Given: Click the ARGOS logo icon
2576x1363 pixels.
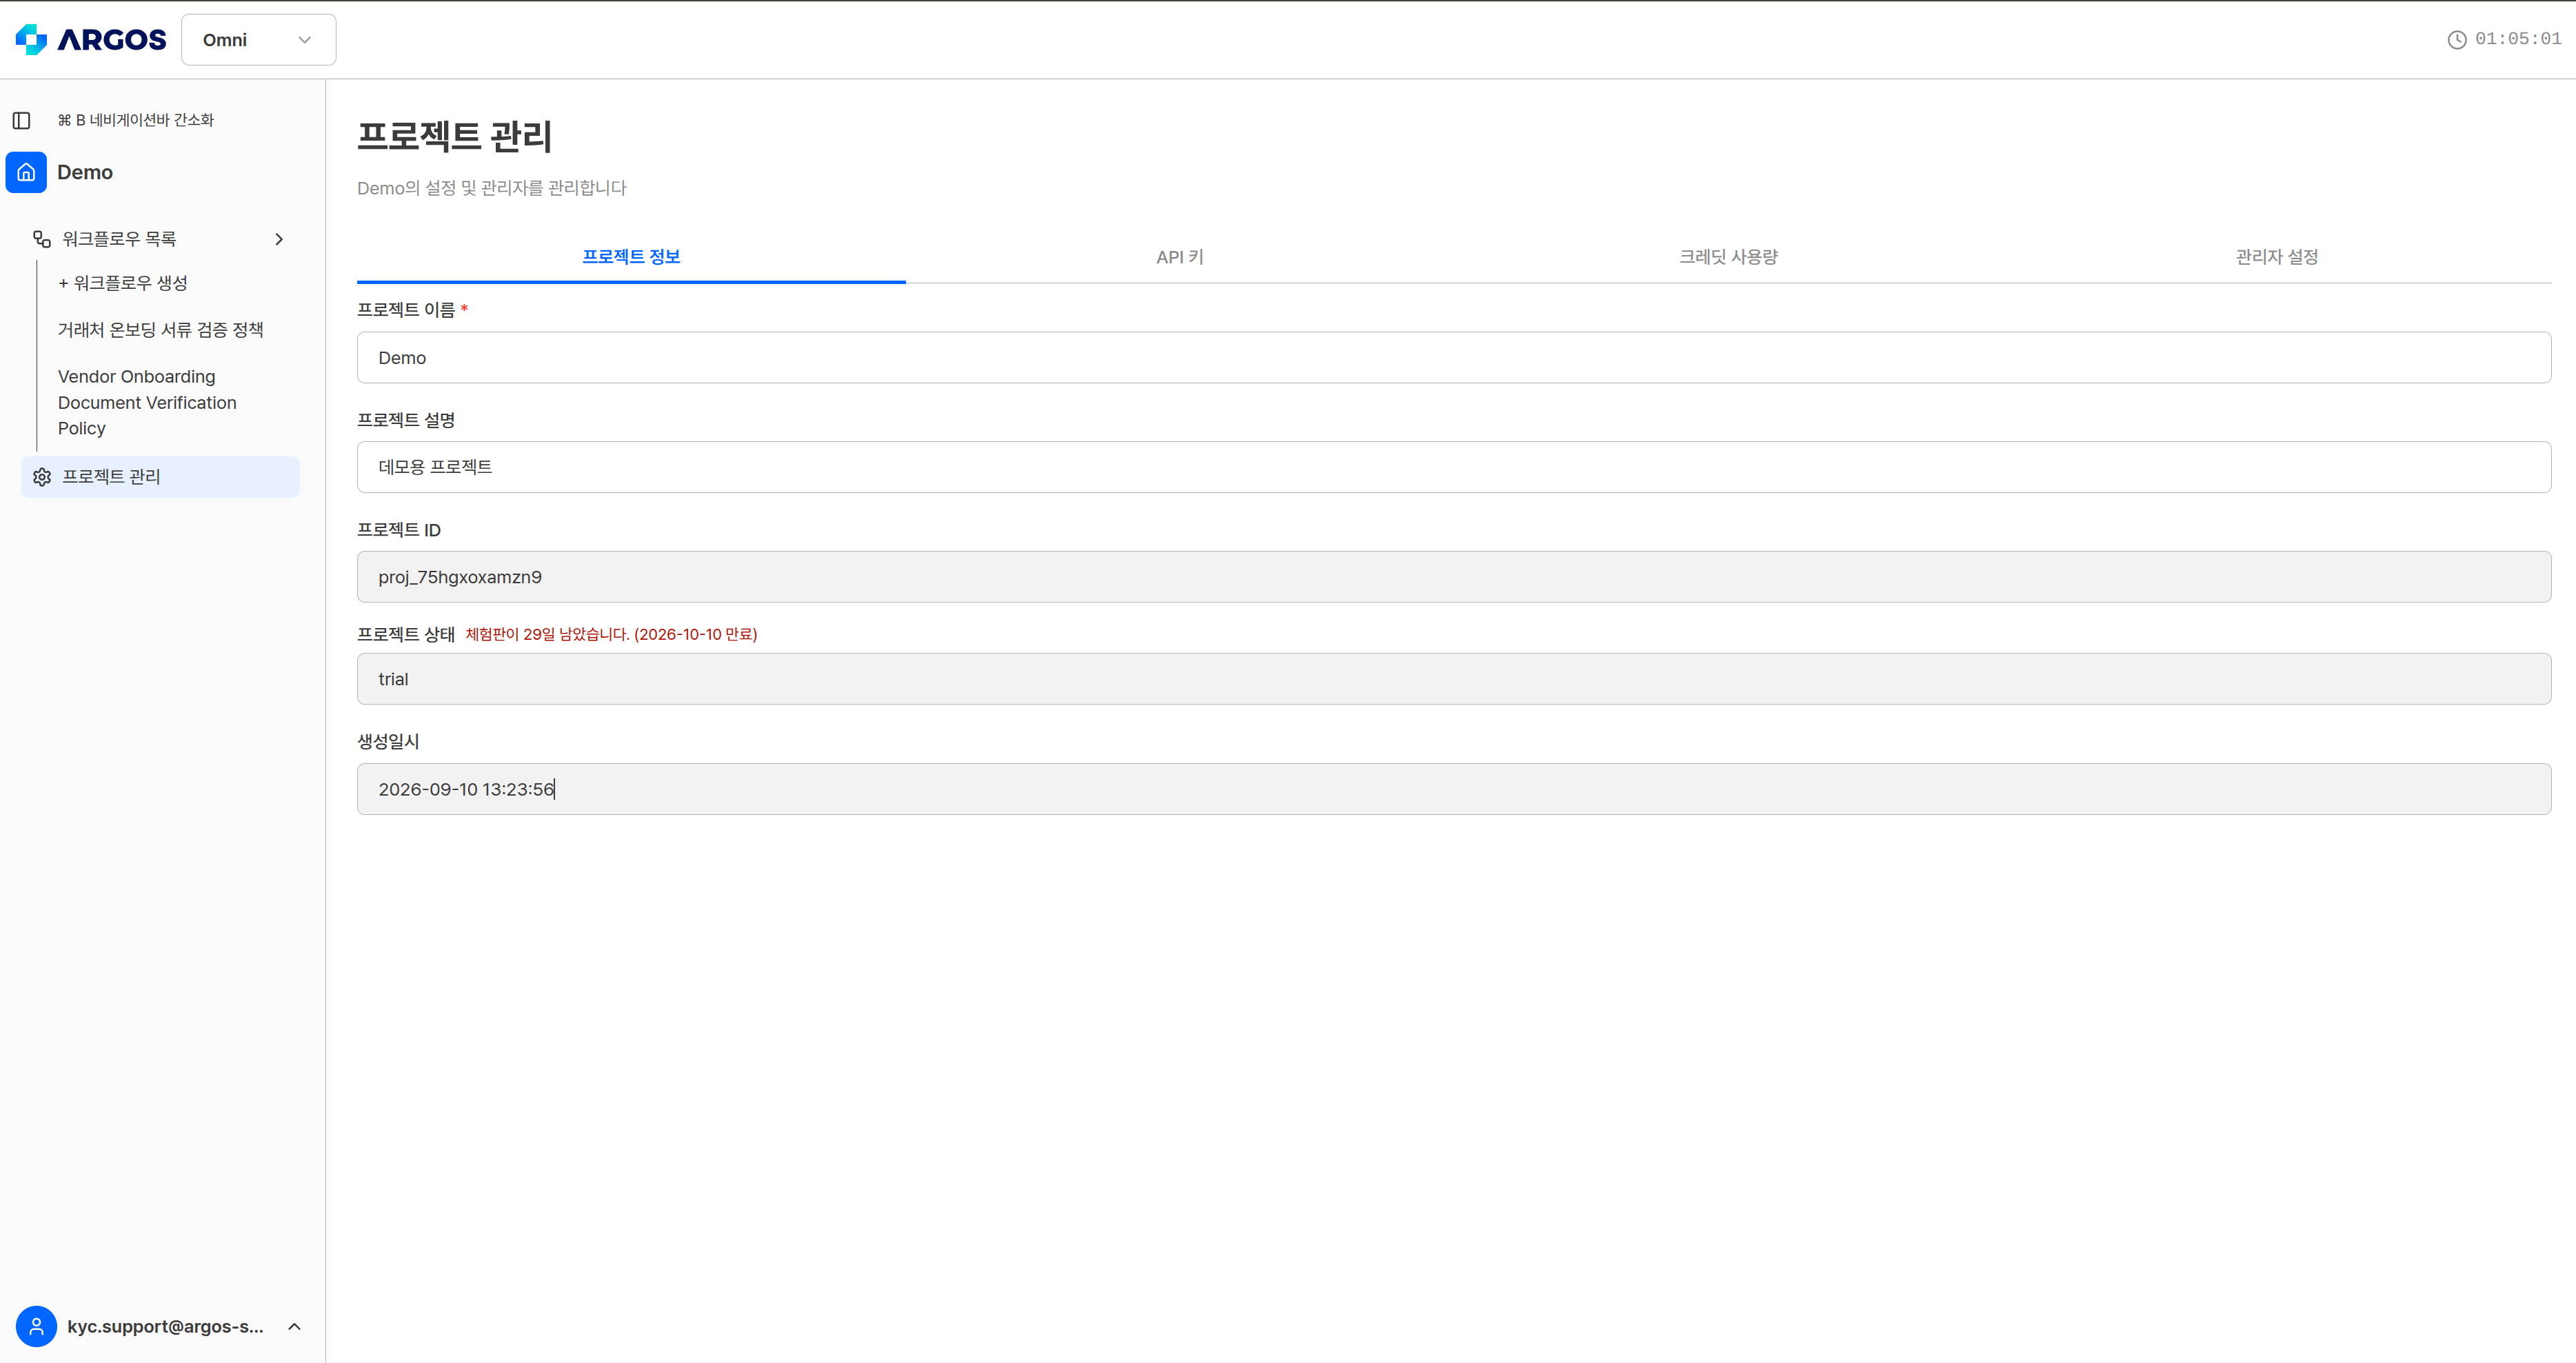Looking at the screenshot, I should (31, 39).
